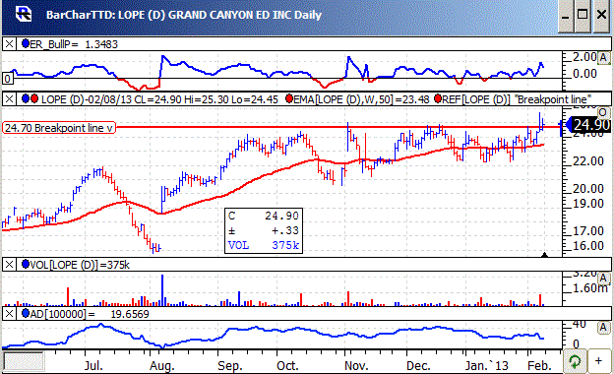This screenshot has height=374, width=614.
Task: Click the blue ER_BullP series marker
Action: [26, 44]
